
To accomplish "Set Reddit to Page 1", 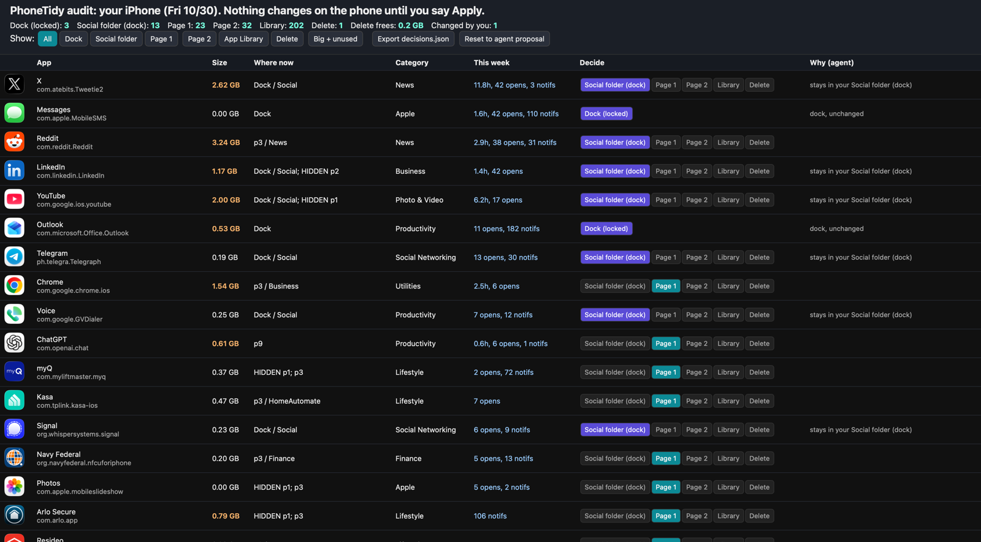I will point(666,142).
